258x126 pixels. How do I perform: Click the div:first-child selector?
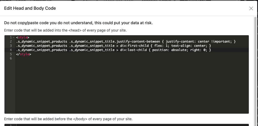131,46
